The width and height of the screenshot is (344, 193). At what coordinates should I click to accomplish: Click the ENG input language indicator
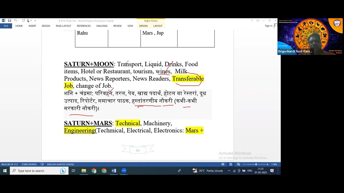point(250,171)
